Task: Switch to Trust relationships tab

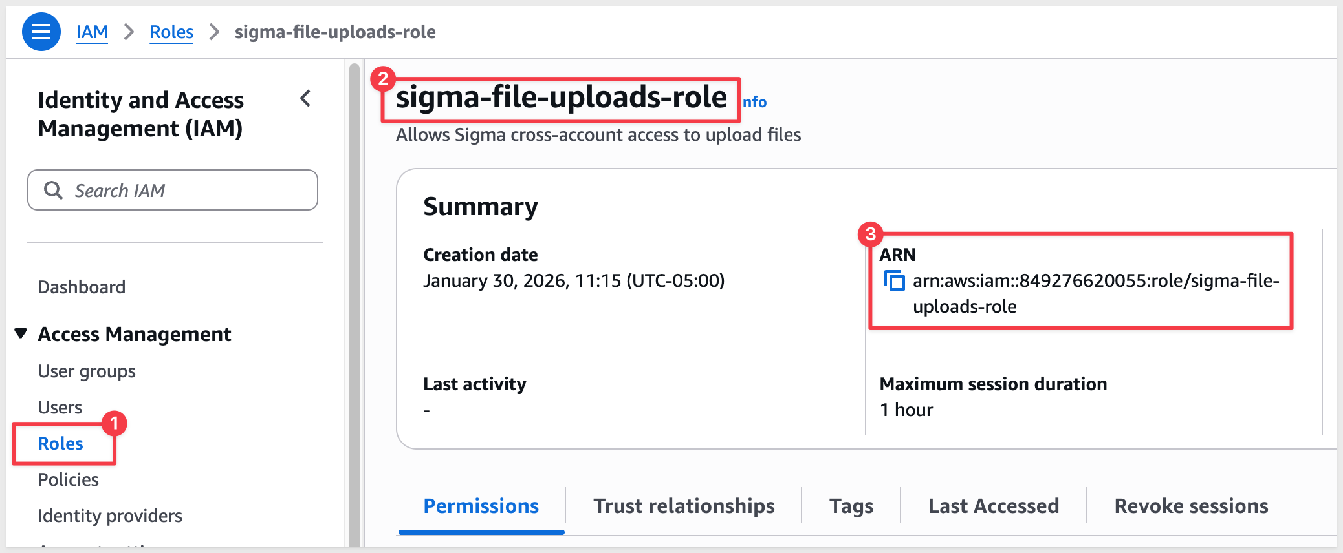Action: click(684, 506)
